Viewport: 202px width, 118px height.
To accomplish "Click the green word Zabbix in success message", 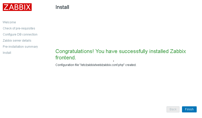I will click(178, 52).
